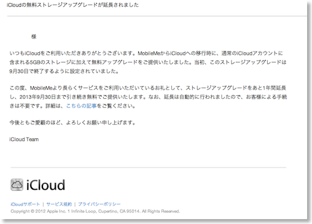Click the line starting この度、MobileMeより
Image resolution: width=312 pixels, height=224 pixels.
pyautogui.click(x=148, y=88)
